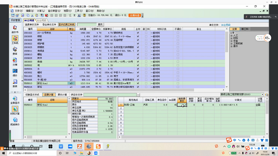This screenshot has width=278, height=156.
Task: Toggle 主材 checkbox for 20~22号铁丝 row
Action: 138,33
